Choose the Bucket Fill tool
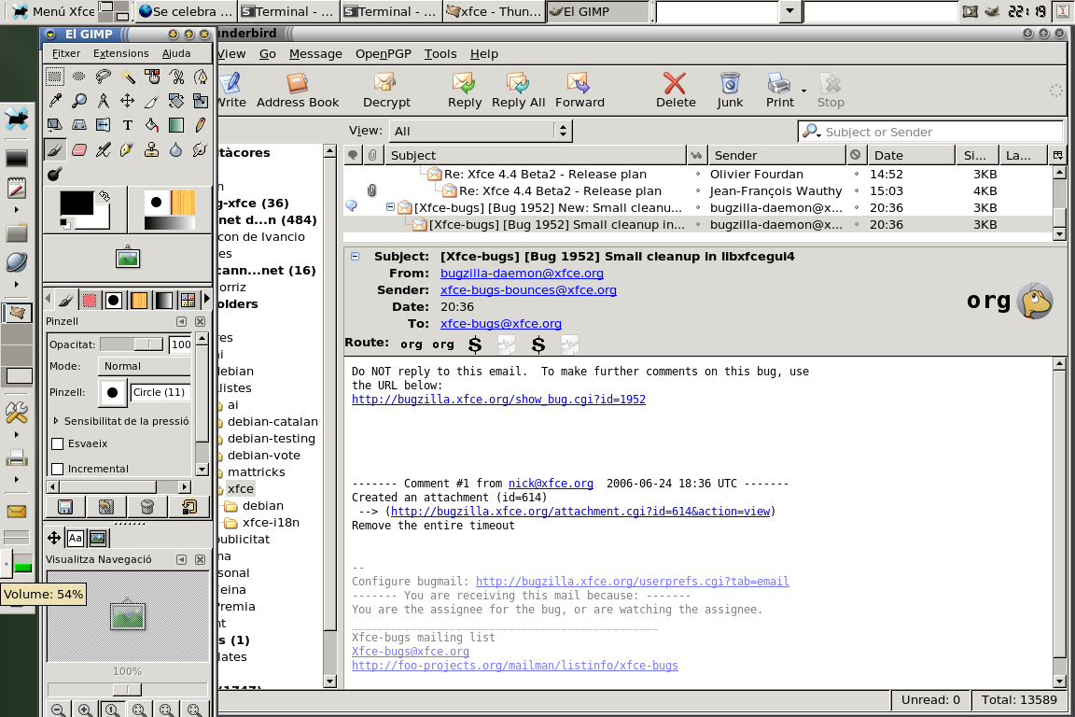This screenshot has width=1075, height=717. click(x=152, y=125)
